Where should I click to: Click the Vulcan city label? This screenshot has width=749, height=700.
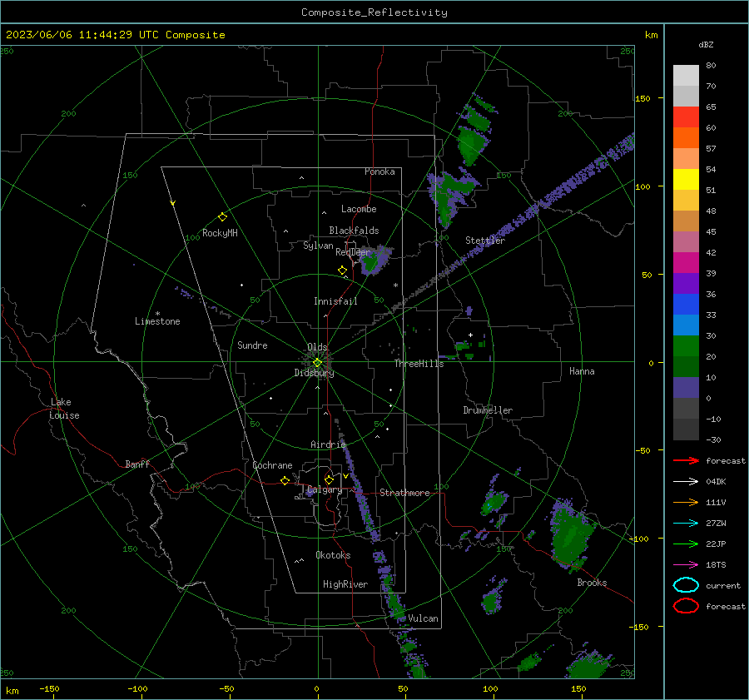423,618
